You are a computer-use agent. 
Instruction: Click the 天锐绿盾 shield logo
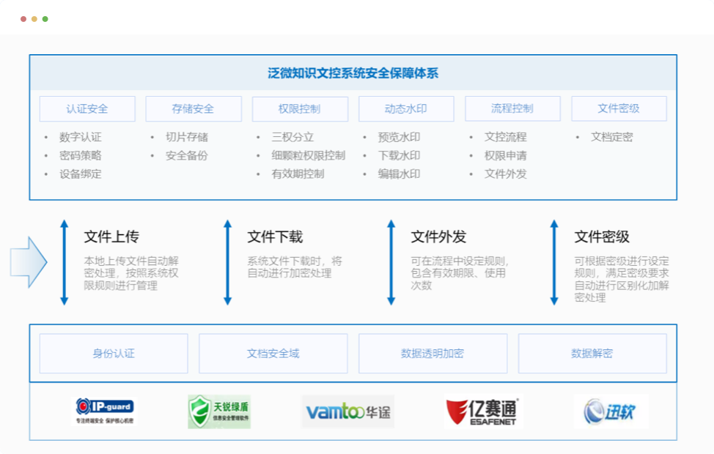pos(219,412)
